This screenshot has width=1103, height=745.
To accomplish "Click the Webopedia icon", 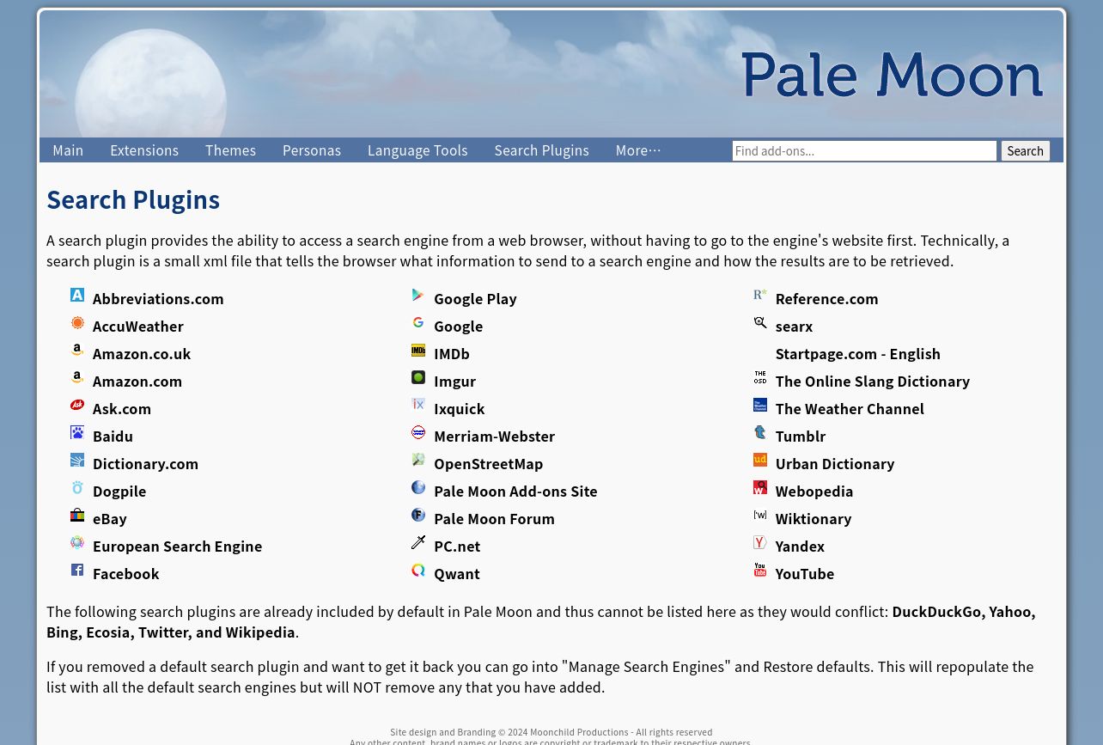I will [x=760, y=487].
